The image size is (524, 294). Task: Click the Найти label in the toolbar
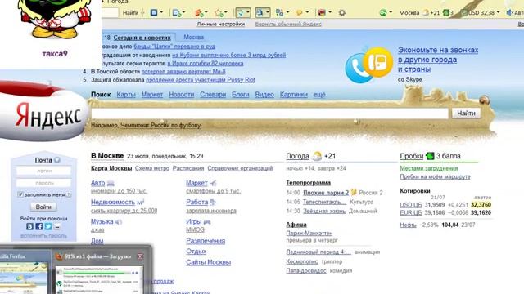pyautogui.click(x=130, y=13)
